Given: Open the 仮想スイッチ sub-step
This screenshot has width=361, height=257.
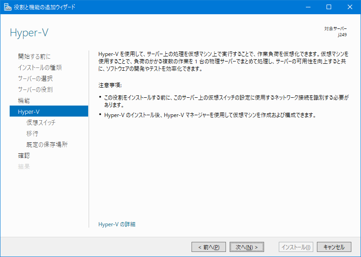Looking at the screenshot, I should 44,123.
